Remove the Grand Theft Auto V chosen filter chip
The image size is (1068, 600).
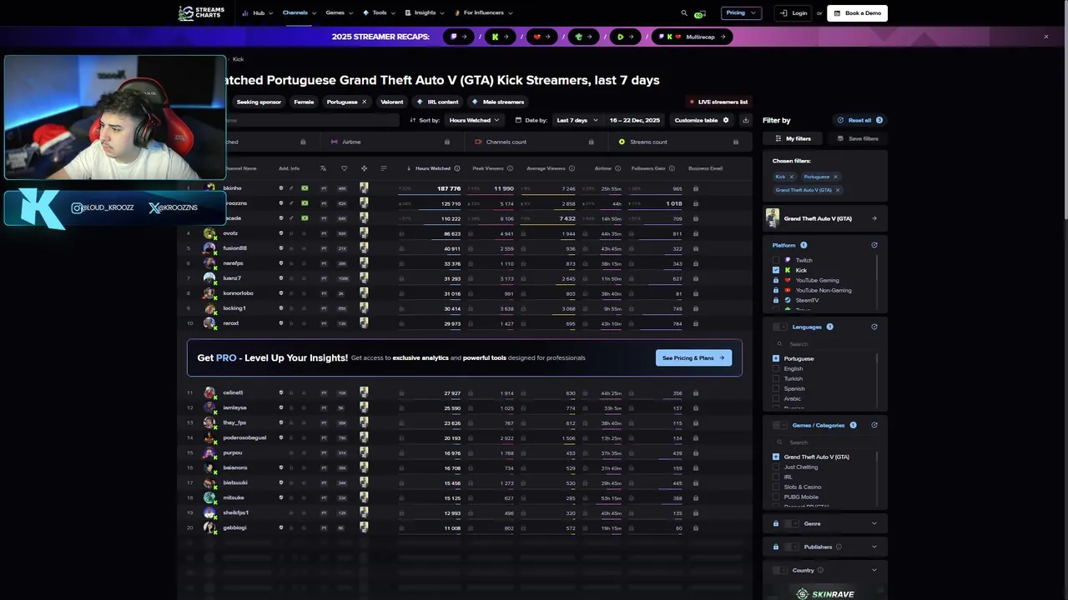point(838,190)
